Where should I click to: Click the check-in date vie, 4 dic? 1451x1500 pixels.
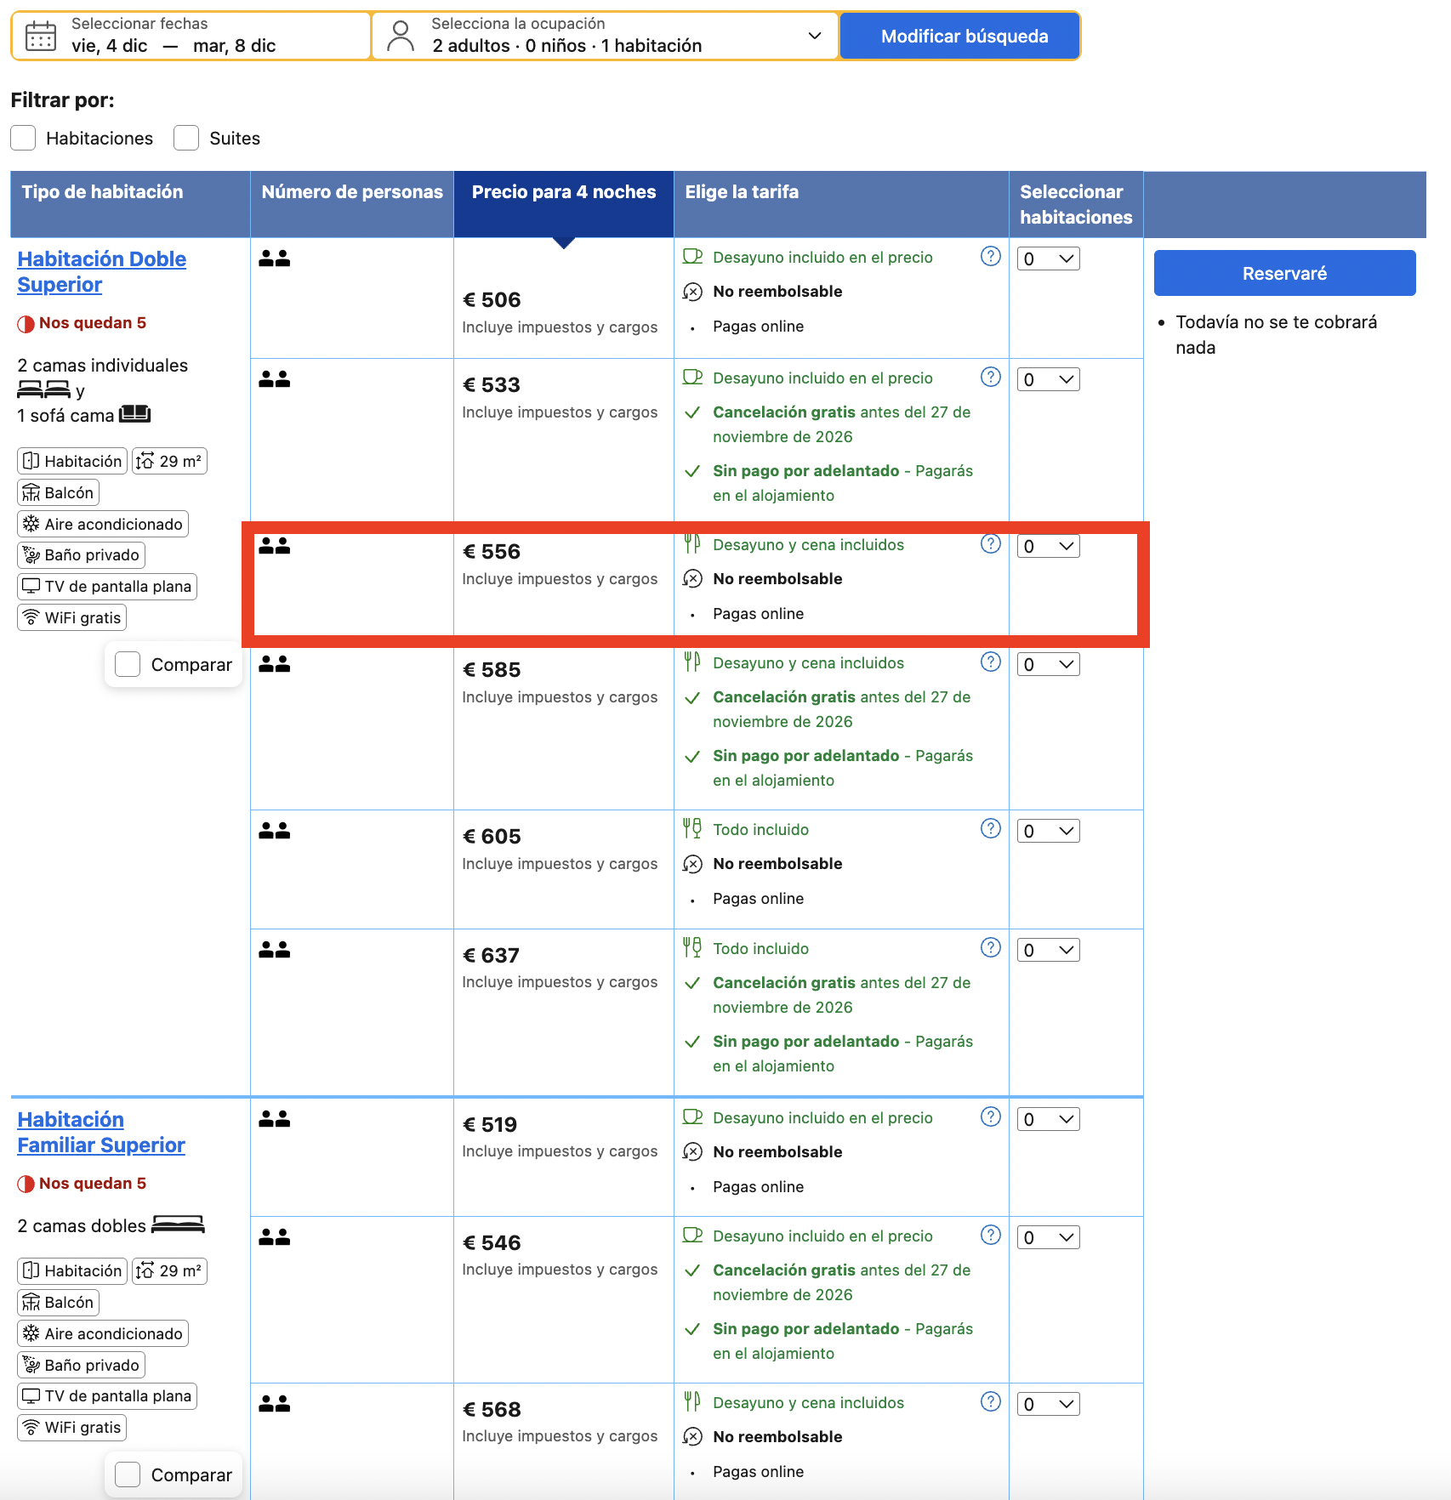tap(110, 46)
